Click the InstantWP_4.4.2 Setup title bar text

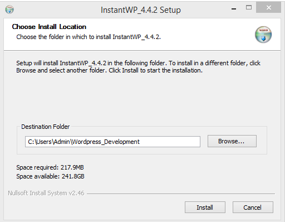tap(141, 10)
